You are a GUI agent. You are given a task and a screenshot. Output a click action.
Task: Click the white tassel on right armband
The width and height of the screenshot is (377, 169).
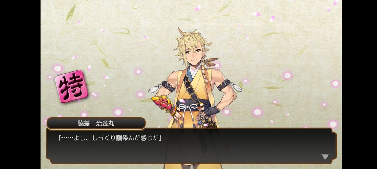[237, 88]
